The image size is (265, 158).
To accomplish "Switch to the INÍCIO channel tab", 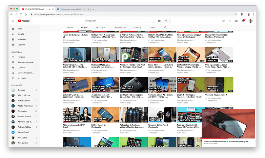I will (x=70, y=28).
